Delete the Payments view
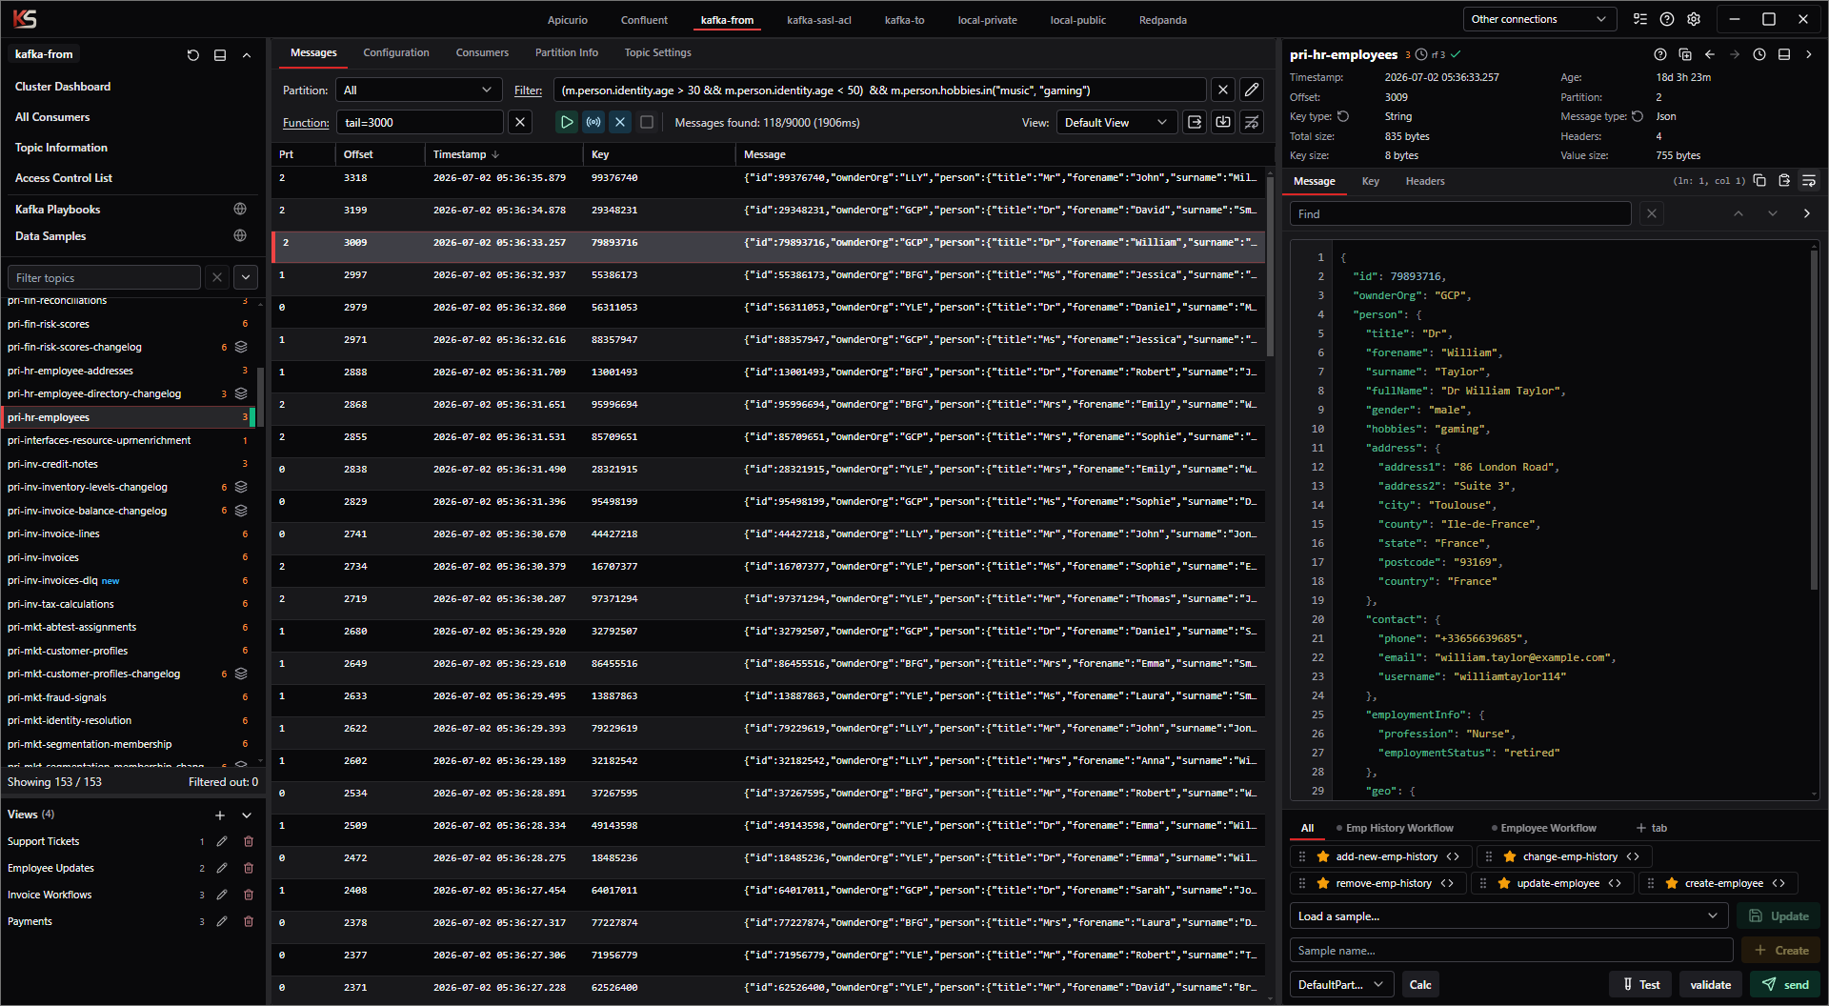1829x1006 pixels. point(249,921)
